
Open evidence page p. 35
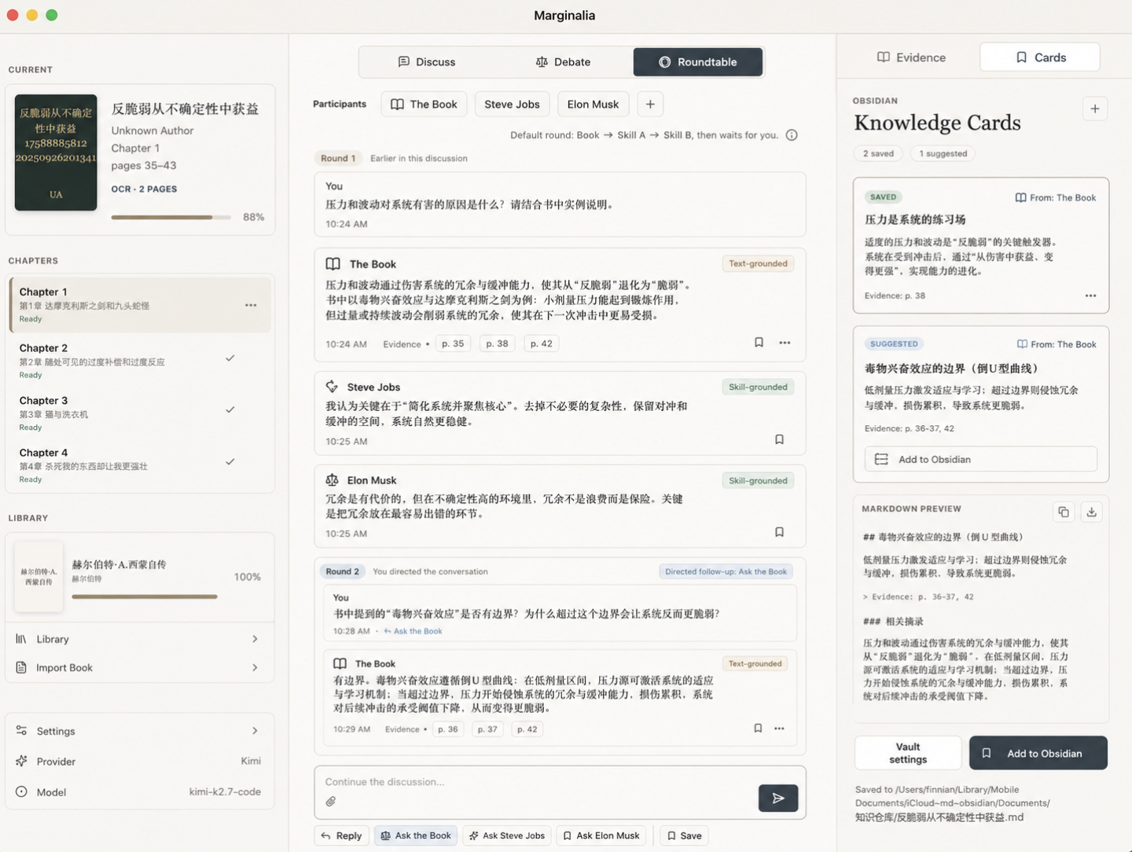click(453, 343)
